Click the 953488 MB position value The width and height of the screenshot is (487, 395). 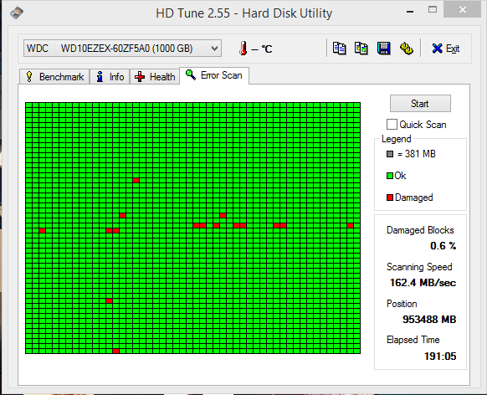click(x=429, y=319)
